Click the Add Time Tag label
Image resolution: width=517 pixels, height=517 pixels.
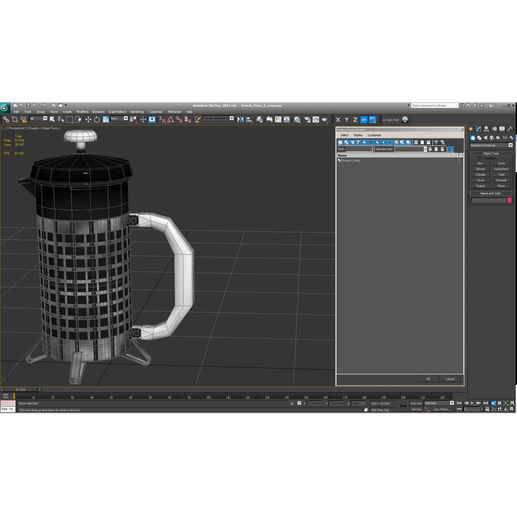pyautogui.click(x=380, y=410)
